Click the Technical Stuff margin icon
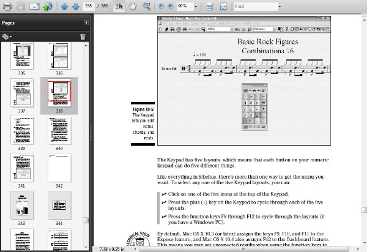The image size is (367, 252). (139, 239)
